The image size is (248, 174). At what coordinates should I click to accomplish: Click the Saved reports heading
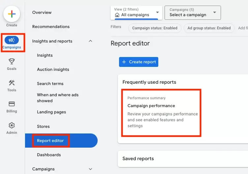(138, 159)
